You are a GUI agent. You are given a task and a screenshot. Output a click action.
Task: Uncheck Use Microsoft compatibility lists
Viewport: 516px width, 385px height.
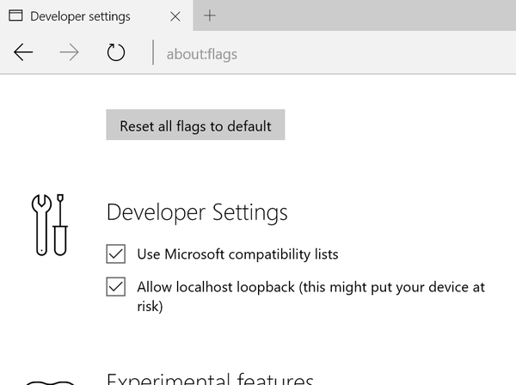pyautogui.click(x=116, y=254)
